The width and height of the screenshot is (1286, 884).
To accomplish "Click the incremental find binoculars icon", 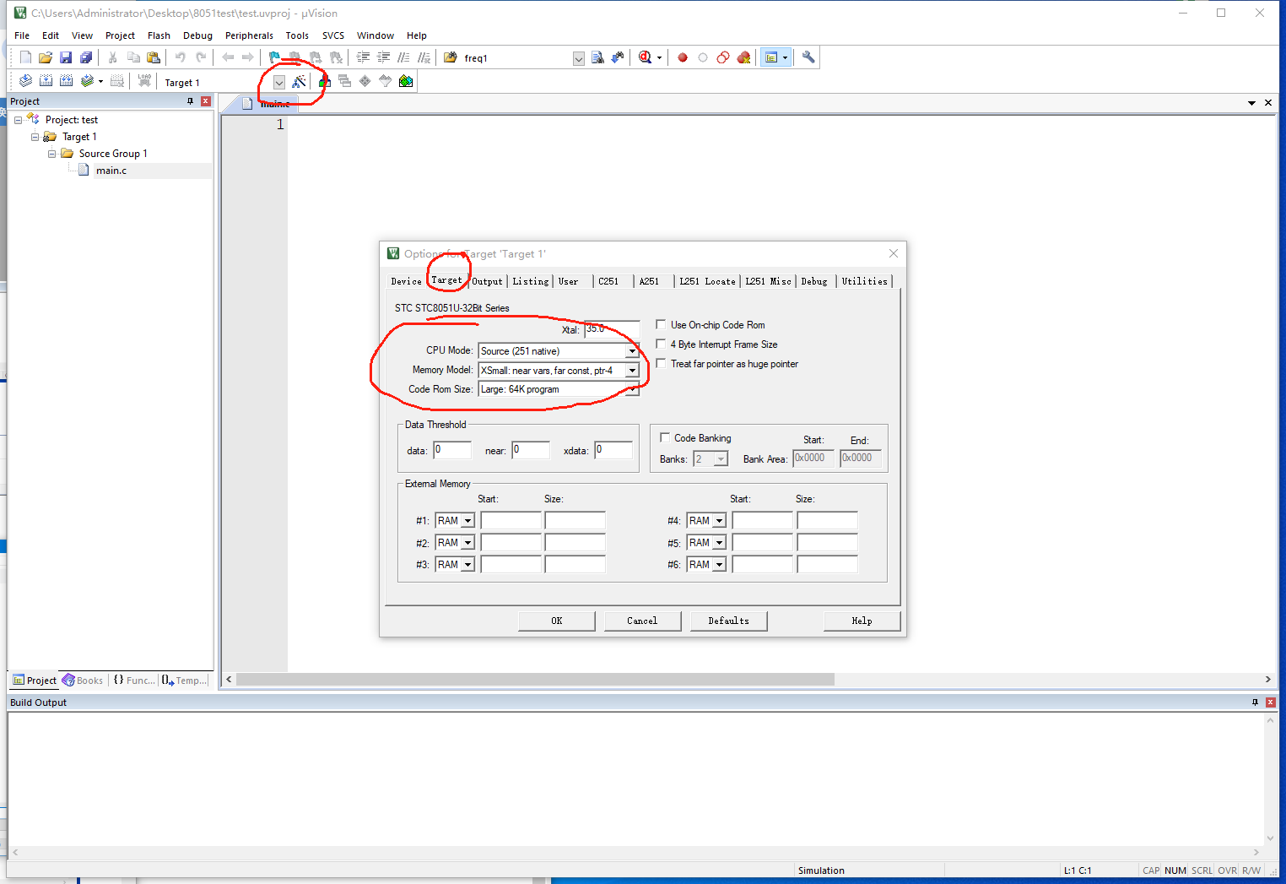I will (x=618, y=57).
